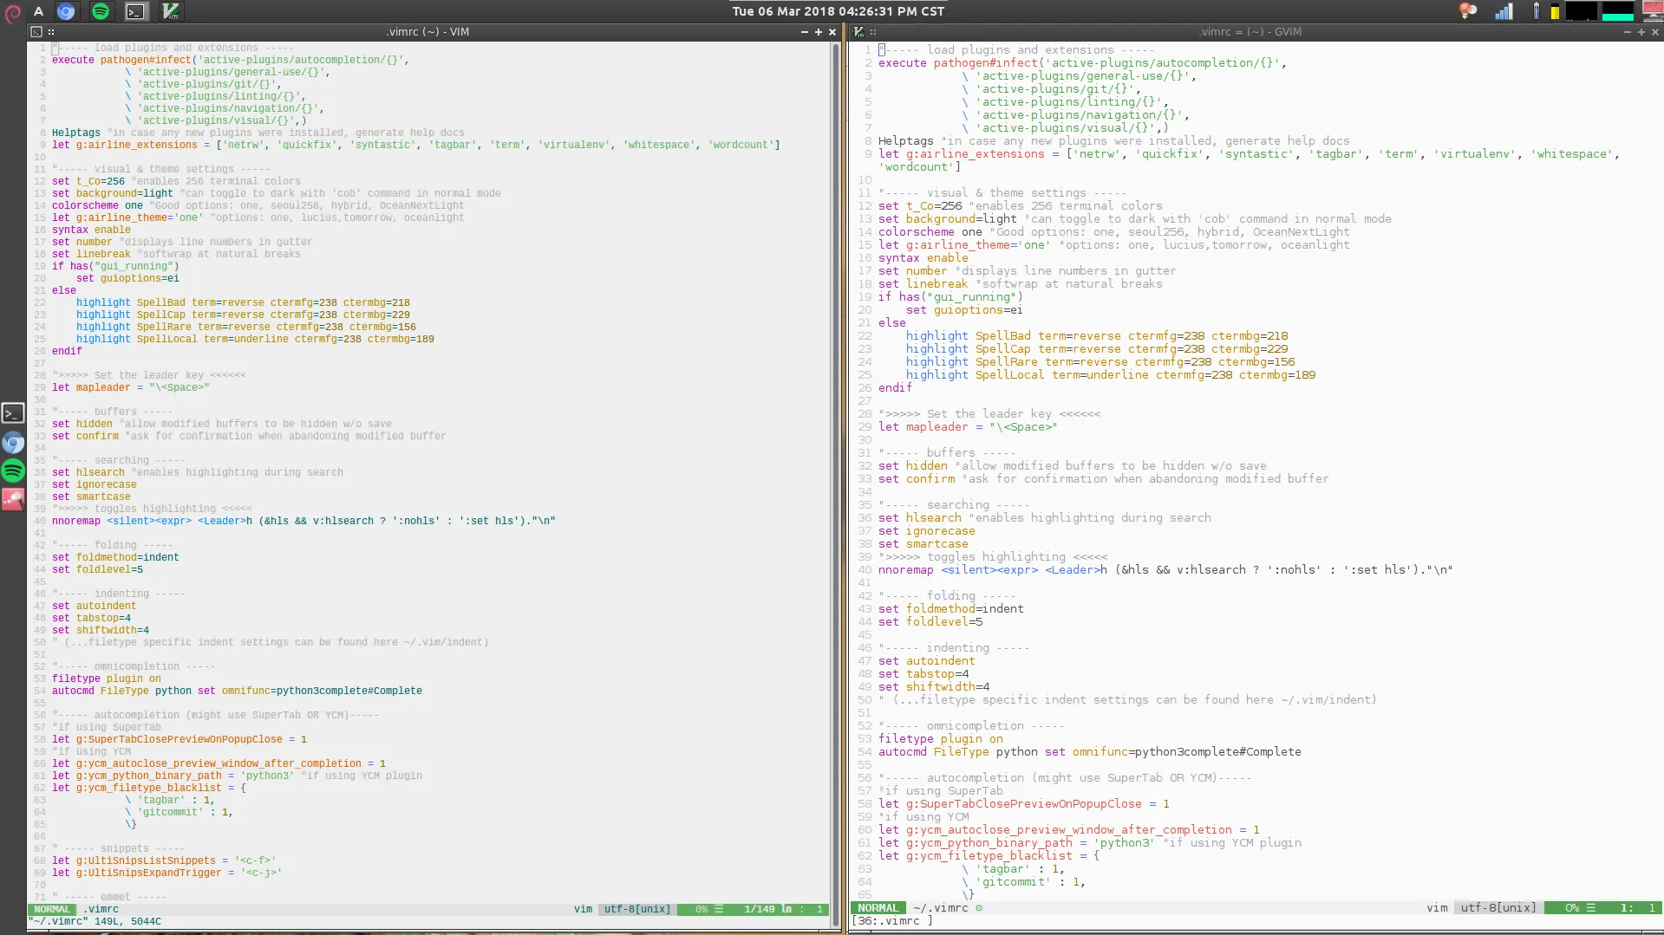Click '[36:.vimrc ]' GVIM command line
This screenshot has width=1664, height=935.
[x=892, y=920]
